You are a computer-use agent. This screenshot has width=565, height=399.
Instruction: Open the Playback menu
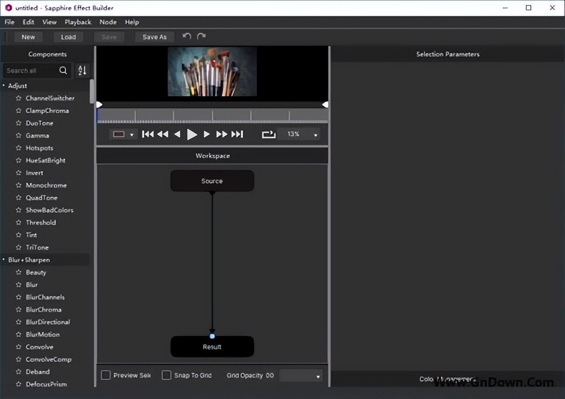pyautogui.click(x=78, y=22)
